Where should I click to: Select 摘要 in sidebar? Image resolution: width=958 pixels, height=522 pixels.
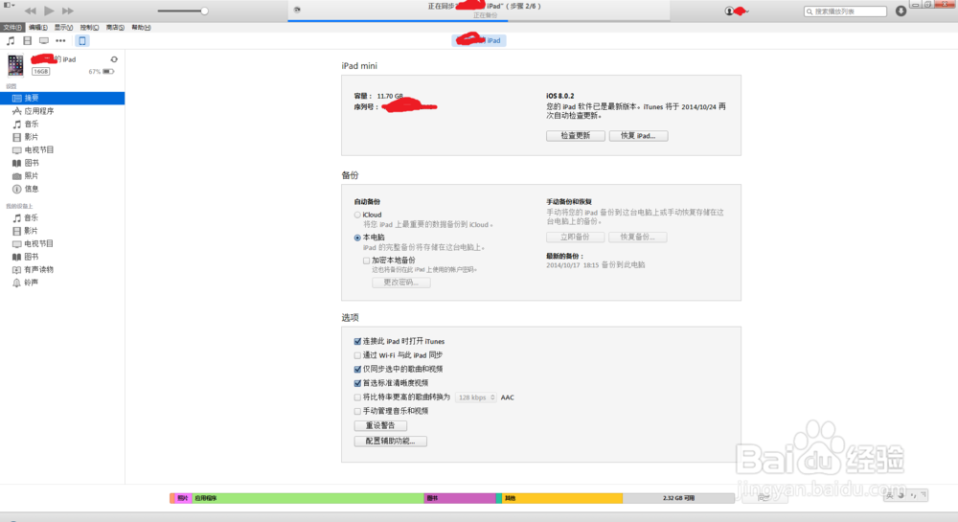[62, 98]
